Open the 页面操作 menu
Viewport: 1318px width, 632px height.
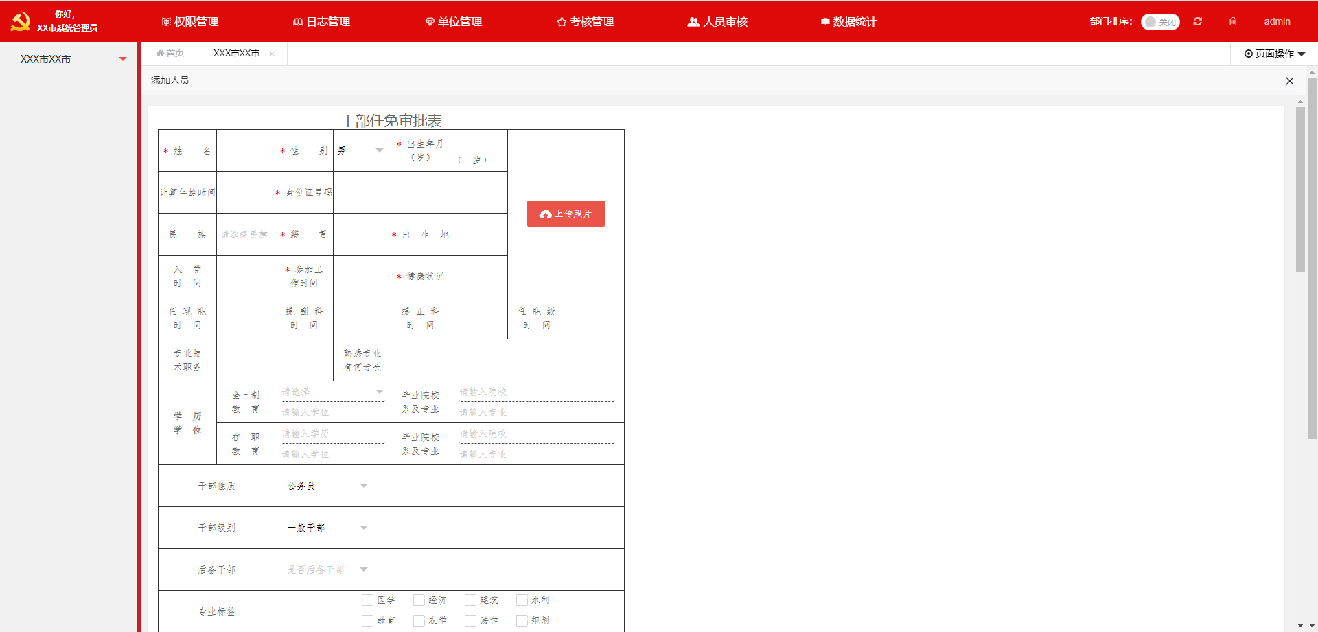point(1275,54)
